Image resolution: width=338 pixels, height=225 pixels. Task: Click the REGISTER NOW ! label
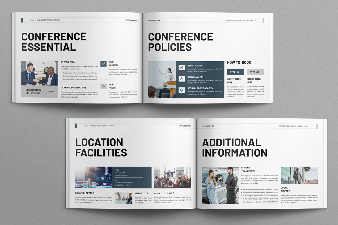point(34,90)
